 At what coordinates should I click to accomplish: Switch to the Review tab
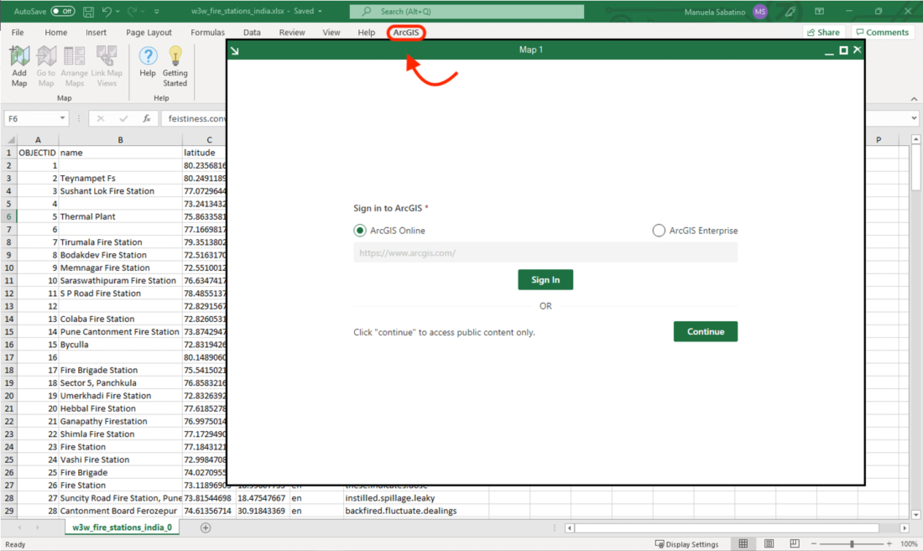point(292,33)
